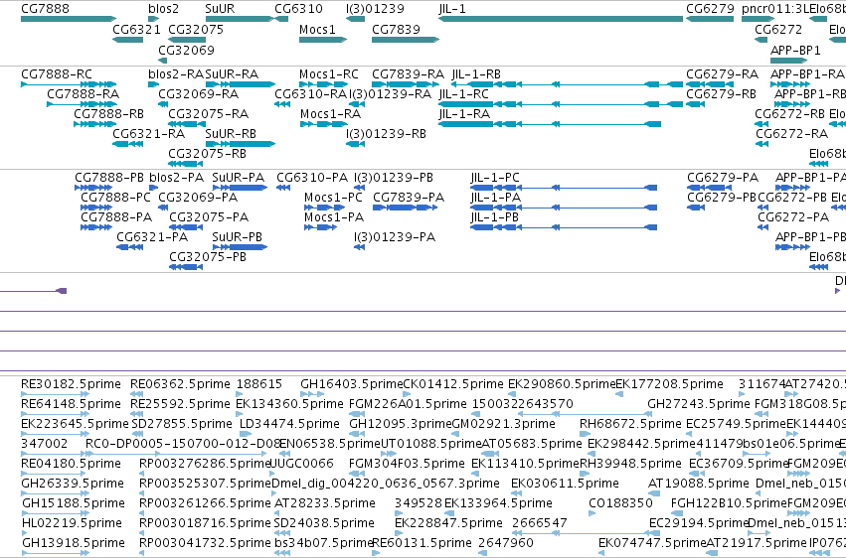
Task: Open the GH27243.5prime EST label
Action: pos(699,404)
